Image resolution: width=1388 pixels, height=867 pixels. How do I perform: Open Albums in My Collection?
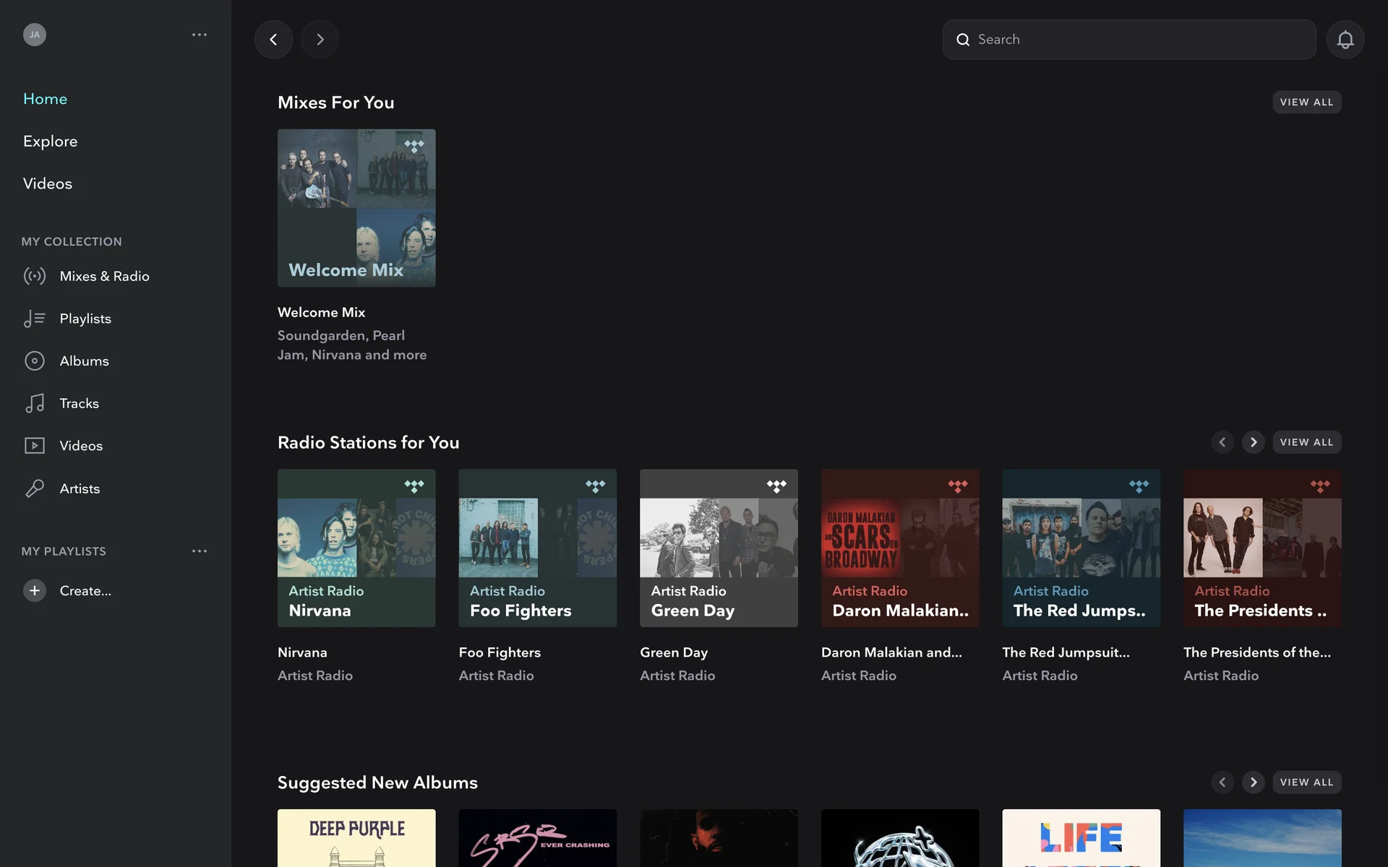(x=84, y=361)
